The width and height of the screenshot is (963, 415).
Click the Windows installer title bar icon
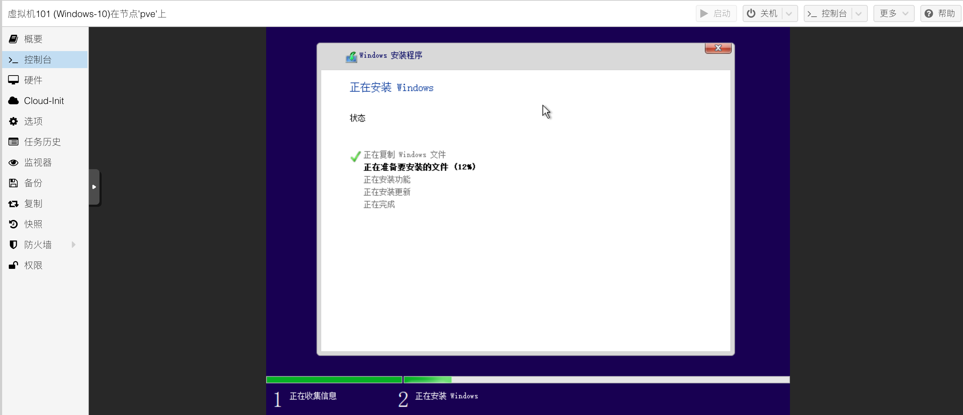(x=351, y=57)
